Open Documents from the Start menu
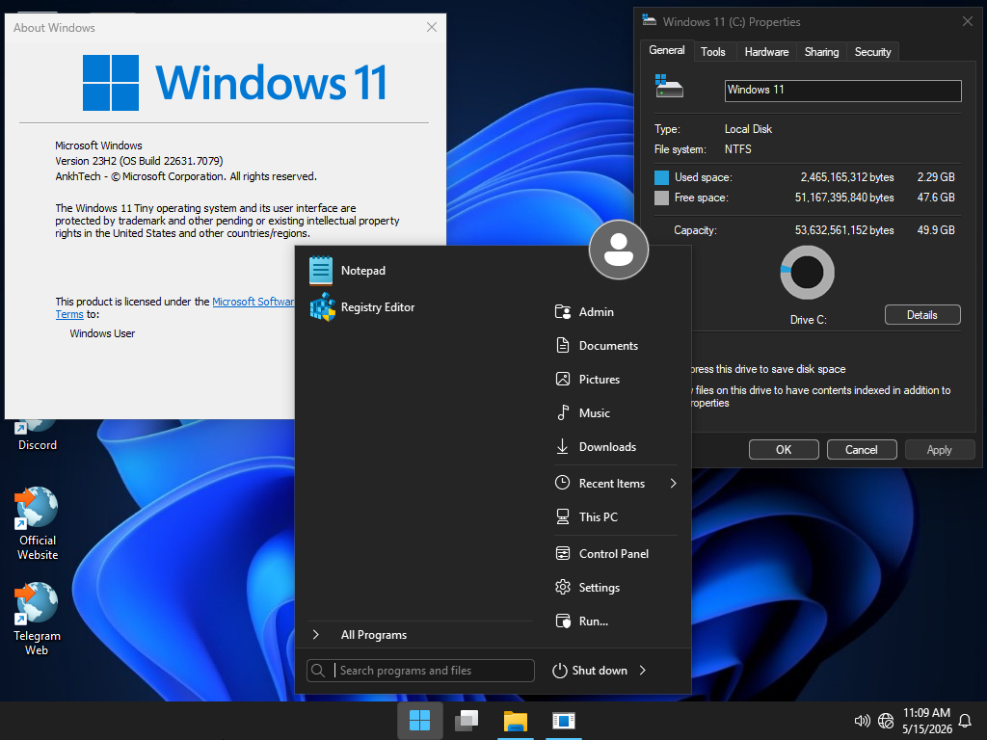 (597, 346)
